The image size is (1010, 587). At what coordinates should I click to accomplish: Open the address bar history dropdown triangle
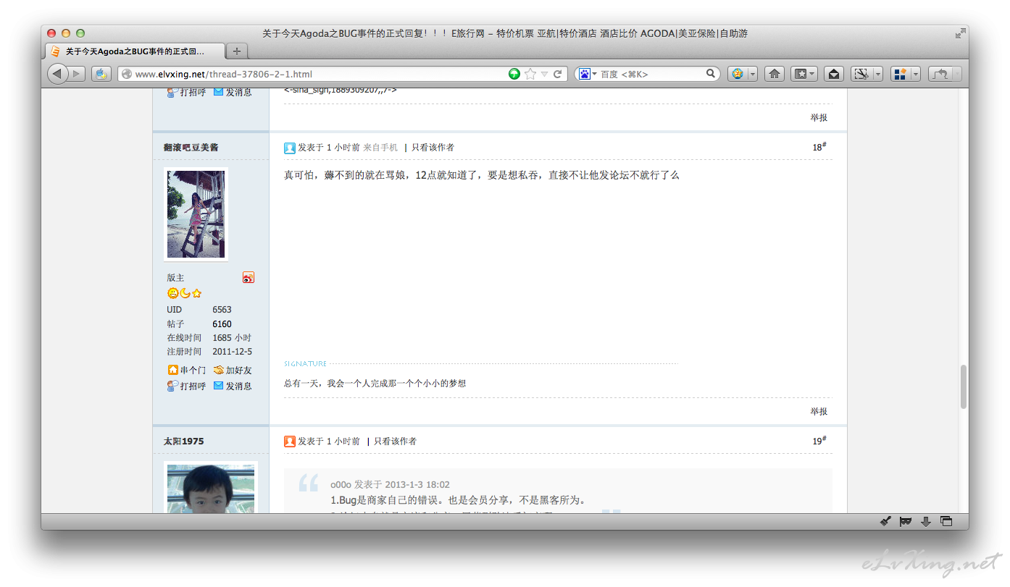[x=545, y=74]
